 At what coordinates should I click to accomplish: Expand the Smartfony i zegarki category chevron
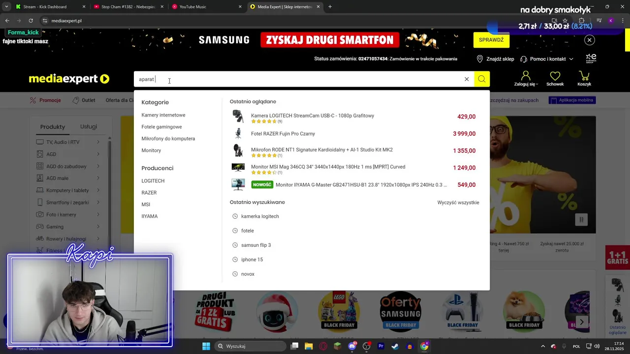coord(98,203)
